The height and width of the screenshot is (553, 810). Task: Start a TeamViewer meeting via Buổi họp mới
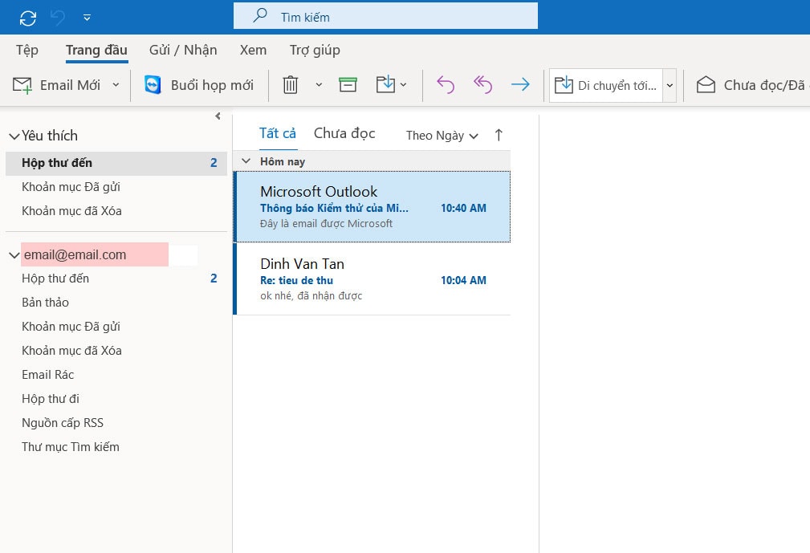pos(199,85)
